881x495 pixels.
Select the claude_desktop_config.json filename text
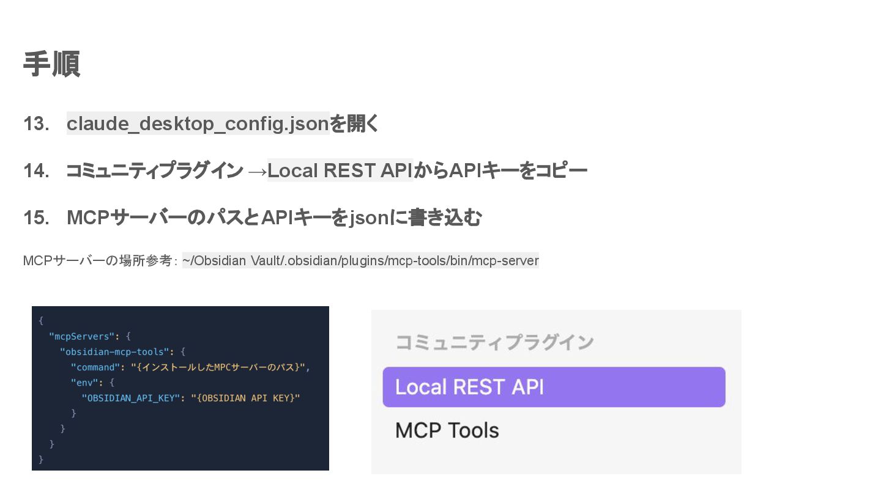tap(198, 123)
